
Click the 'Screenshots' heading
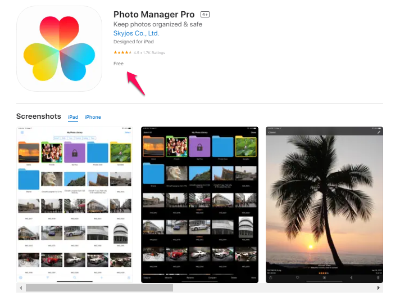coord(39,116)
